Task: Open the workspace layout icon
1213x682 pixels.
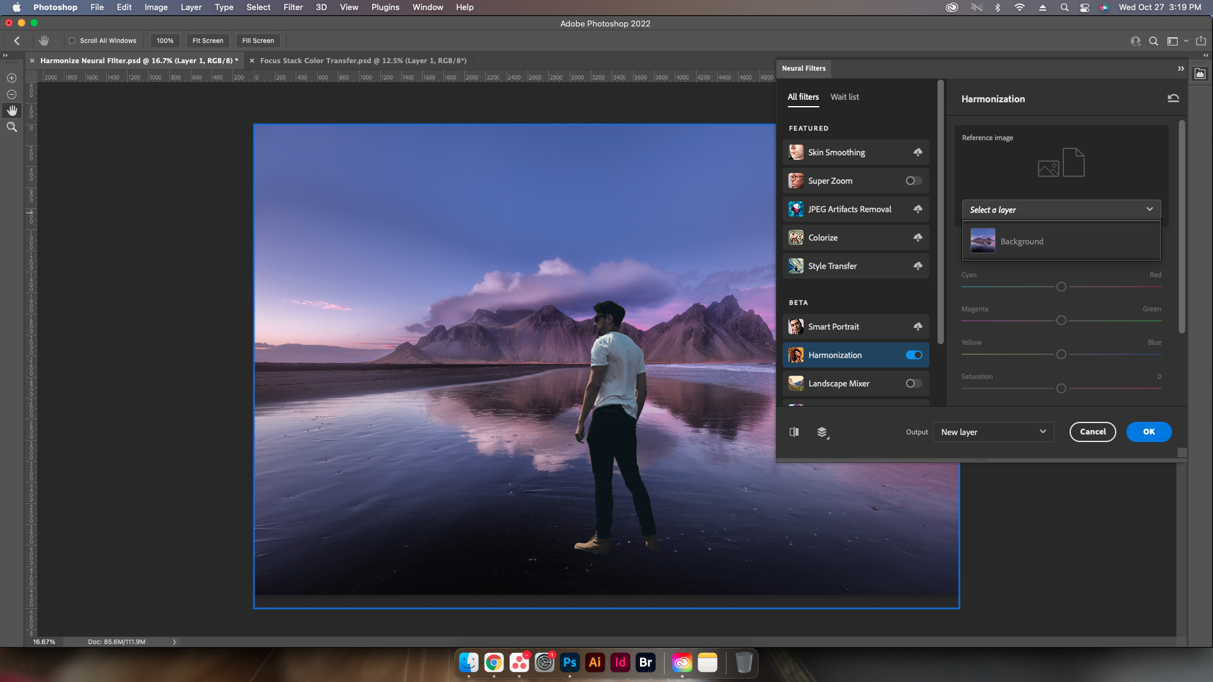Action: 1173,41
